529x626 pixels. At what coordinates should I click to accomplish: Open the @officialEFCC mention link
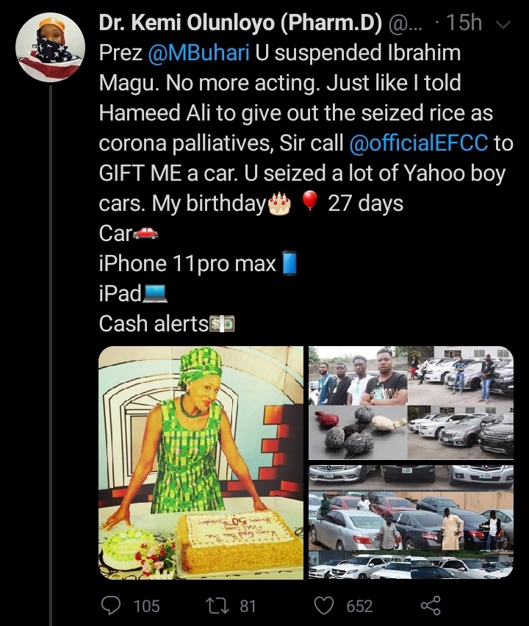click(x=419, y=143)
